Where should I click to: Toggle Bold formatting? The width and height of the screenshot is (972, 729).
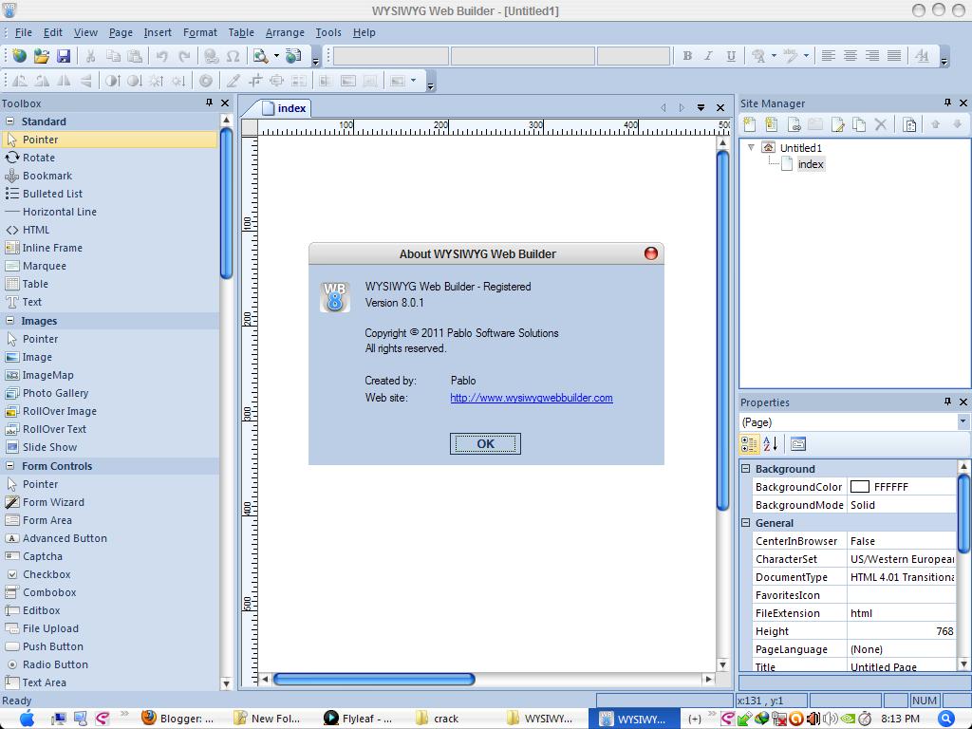[687, 56]
